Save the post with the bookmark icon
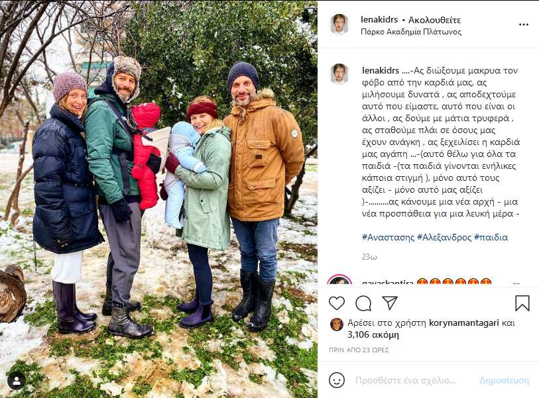Screen dimensions: 539x398 522,303
